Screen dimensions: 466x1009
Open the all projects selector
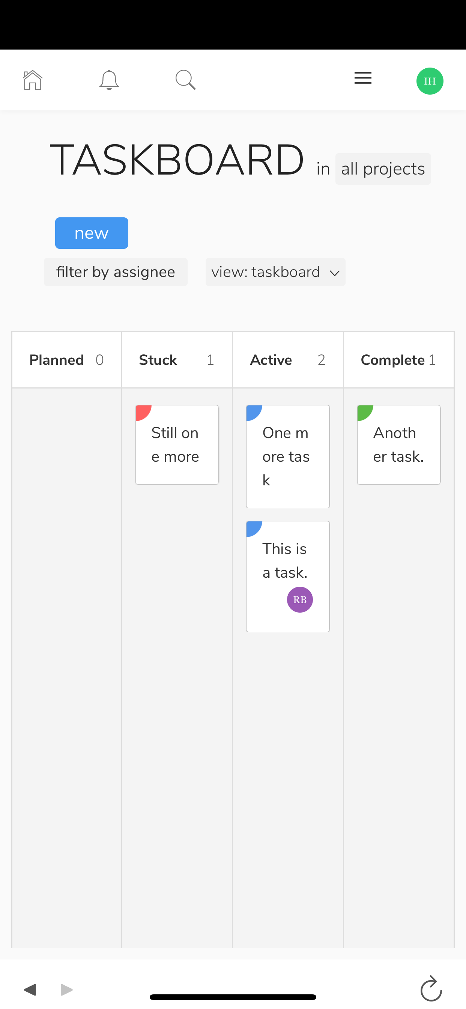(383, 169)
